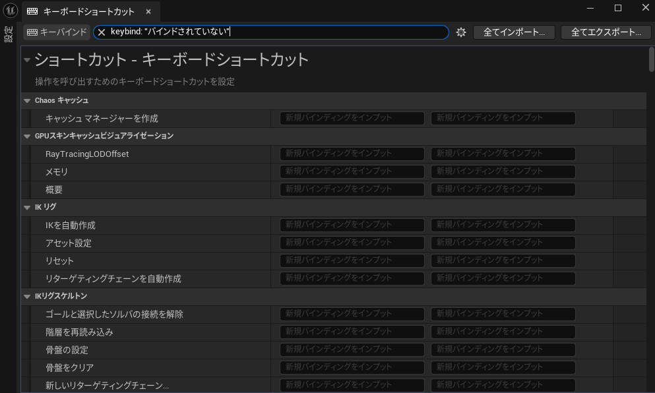
Task: Set second binding for IKを自動作成
Action: [503, 225]
